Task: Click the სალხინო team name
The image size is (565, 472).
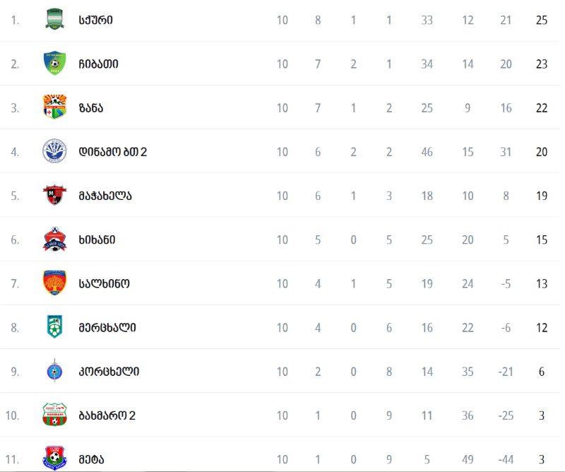Action: pos(104,284)
